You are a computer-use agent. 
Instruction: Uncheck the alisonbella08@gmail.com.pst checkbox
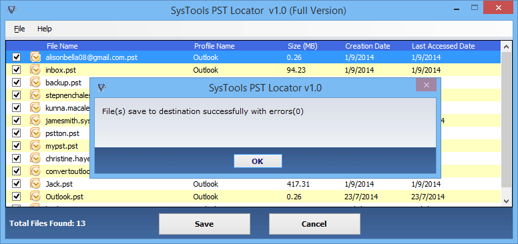16,57
